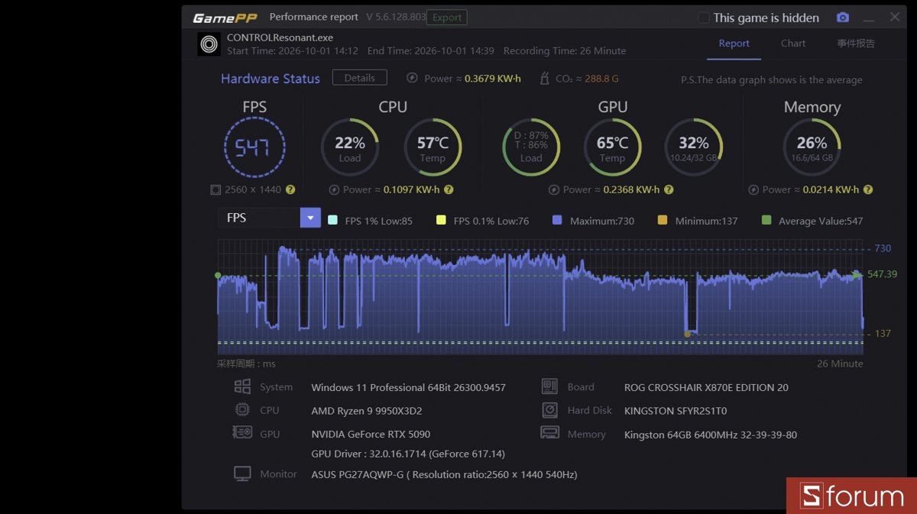Switch to the Chart tab

(x=793, y=44)
